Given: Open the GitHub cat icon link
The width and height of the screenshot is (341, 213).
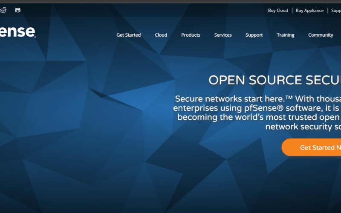Looking at the screenshot, I should (17, 10).
